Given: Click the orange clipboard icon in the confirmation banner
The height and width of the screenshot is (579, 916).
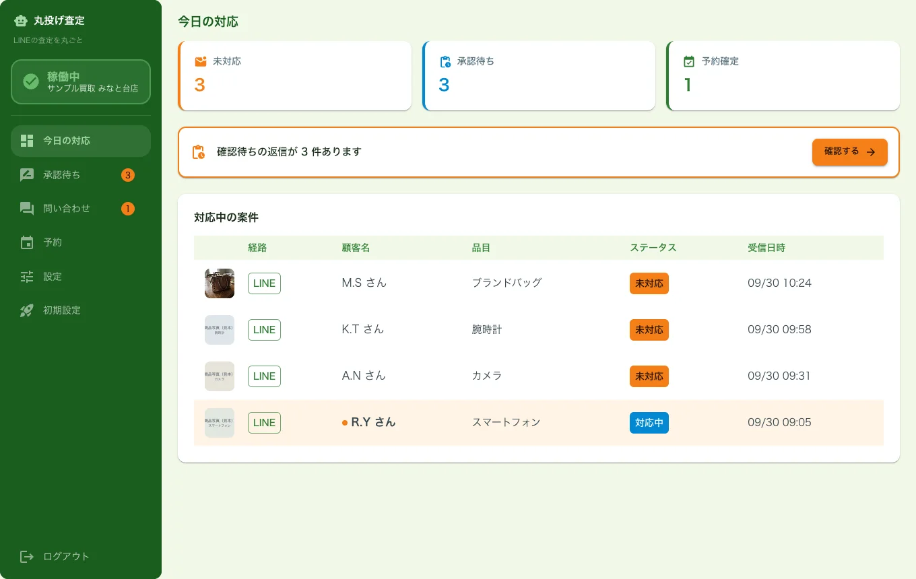Looking at the screenshot, I should [x=199, y=152].
